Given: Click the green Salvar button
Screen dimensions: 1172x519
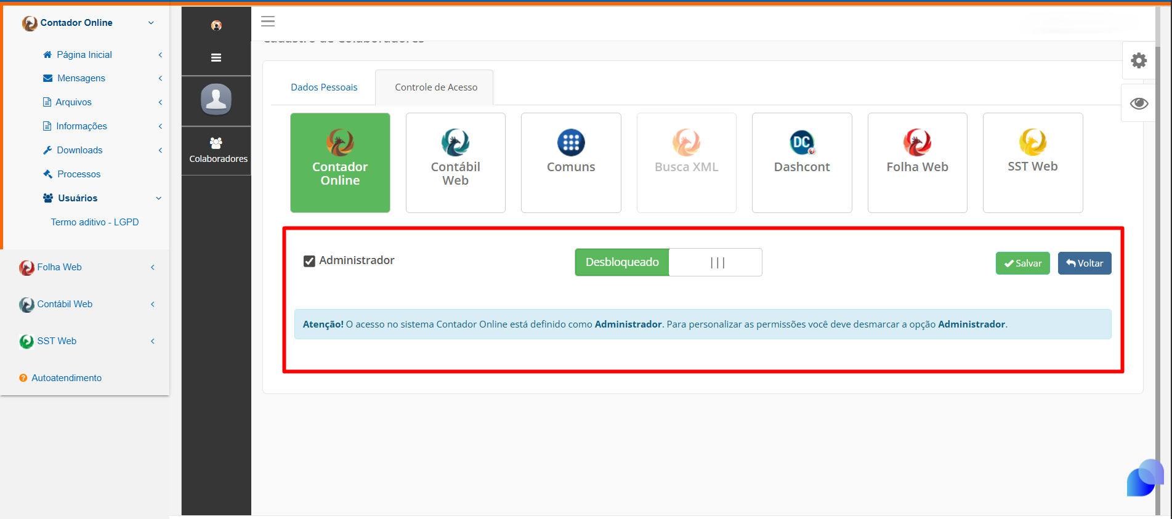Looking at the screenshot, I should click(1022, 263).
